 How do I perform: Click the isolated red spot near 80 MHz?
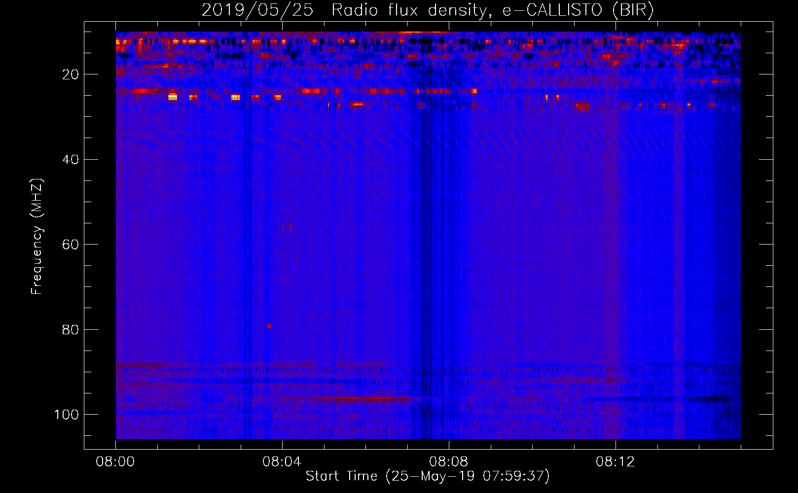click(x=269, y=326)
